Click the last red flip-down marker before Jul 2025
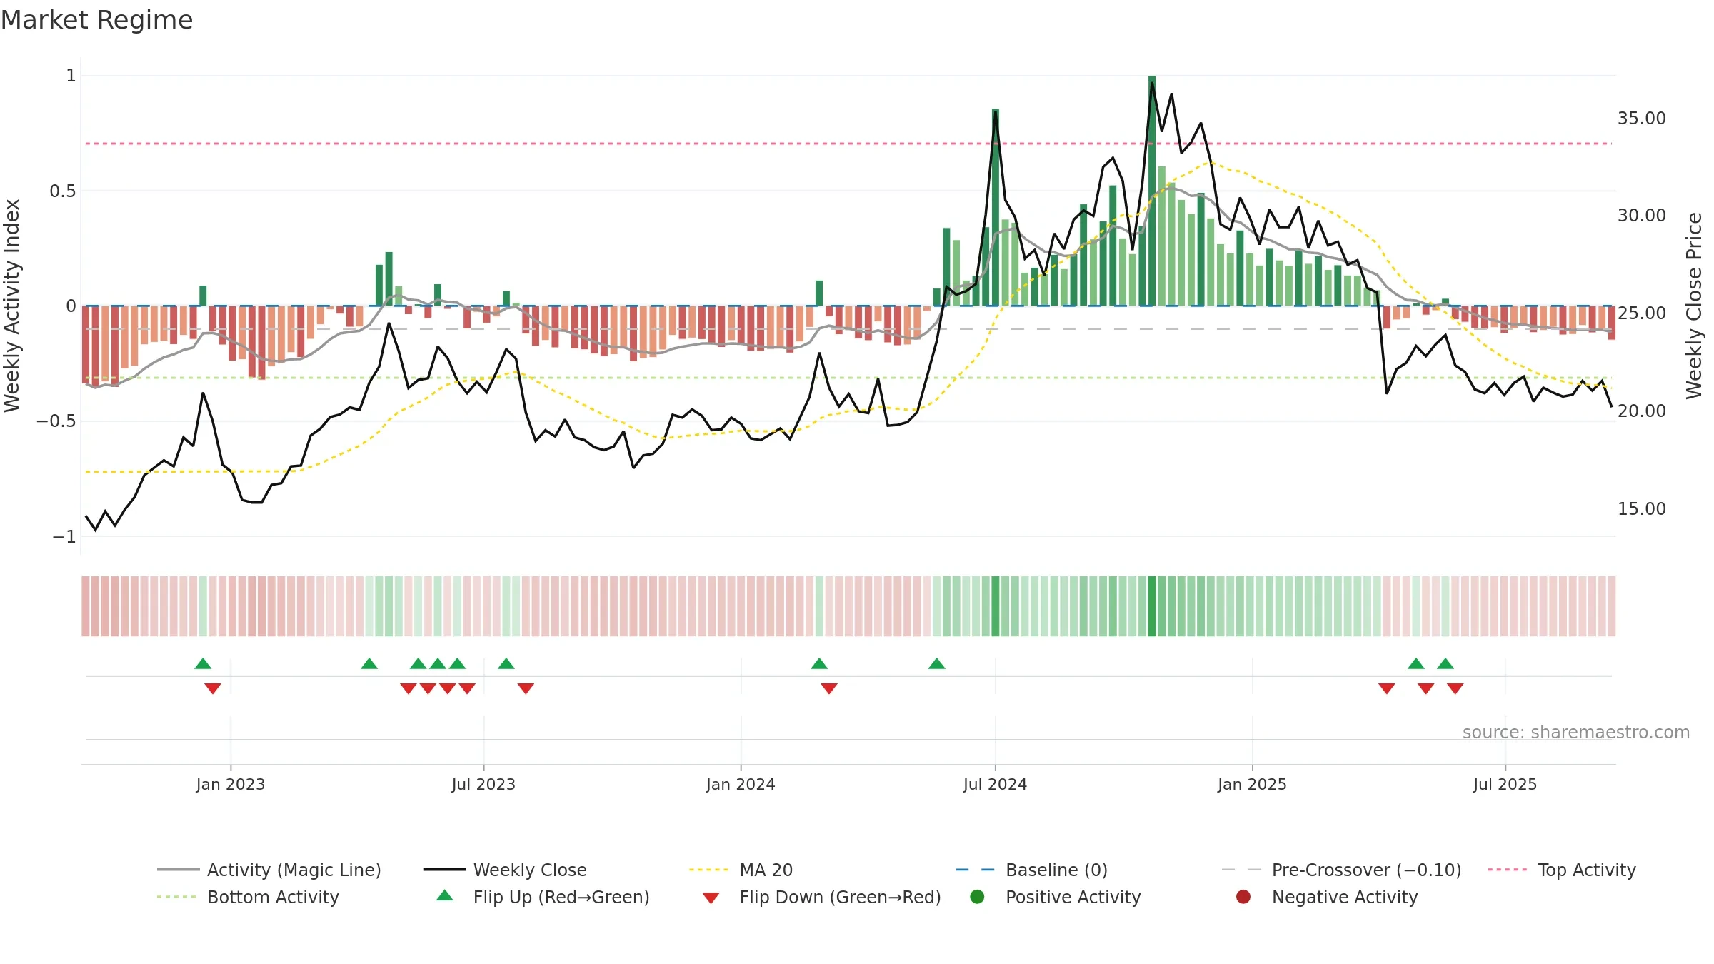This screenshot has width=1714, height=964. (x=1455, y=688)
